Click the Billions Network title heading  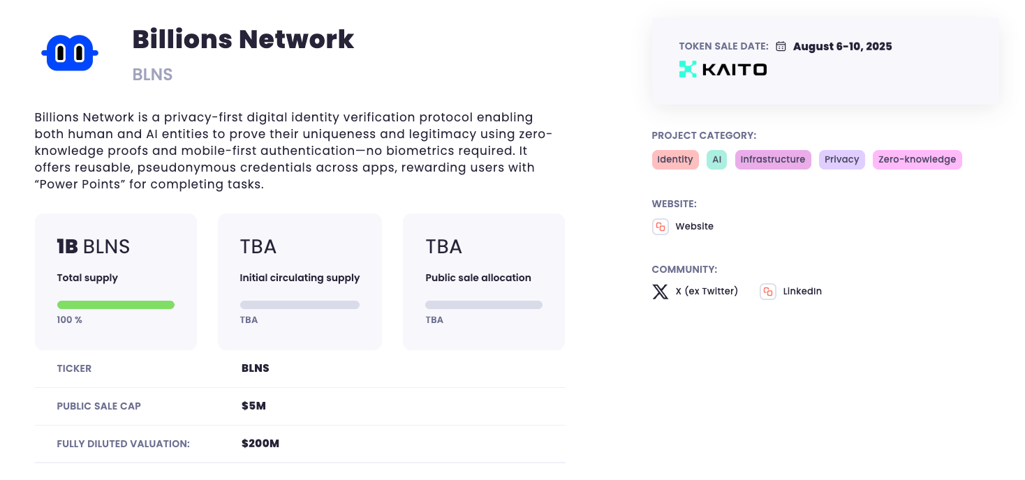coord(243,39)
